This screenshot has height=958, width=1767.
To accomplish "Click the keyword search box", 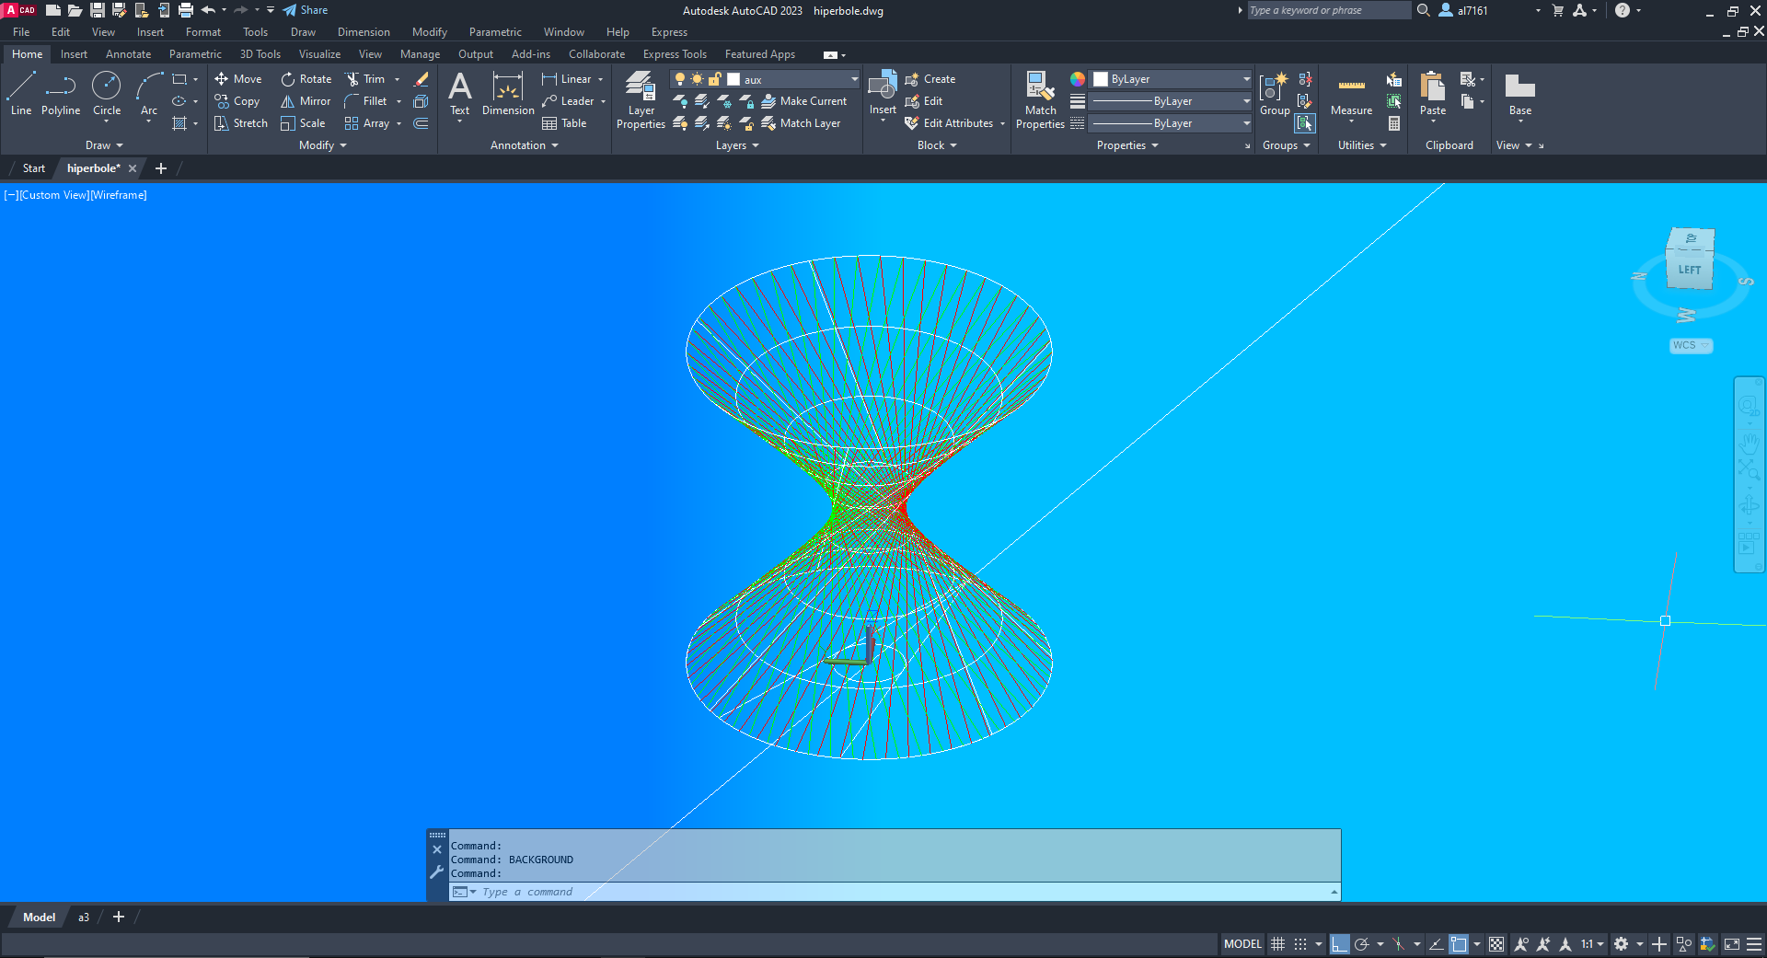I will [x=1328, y=10].
